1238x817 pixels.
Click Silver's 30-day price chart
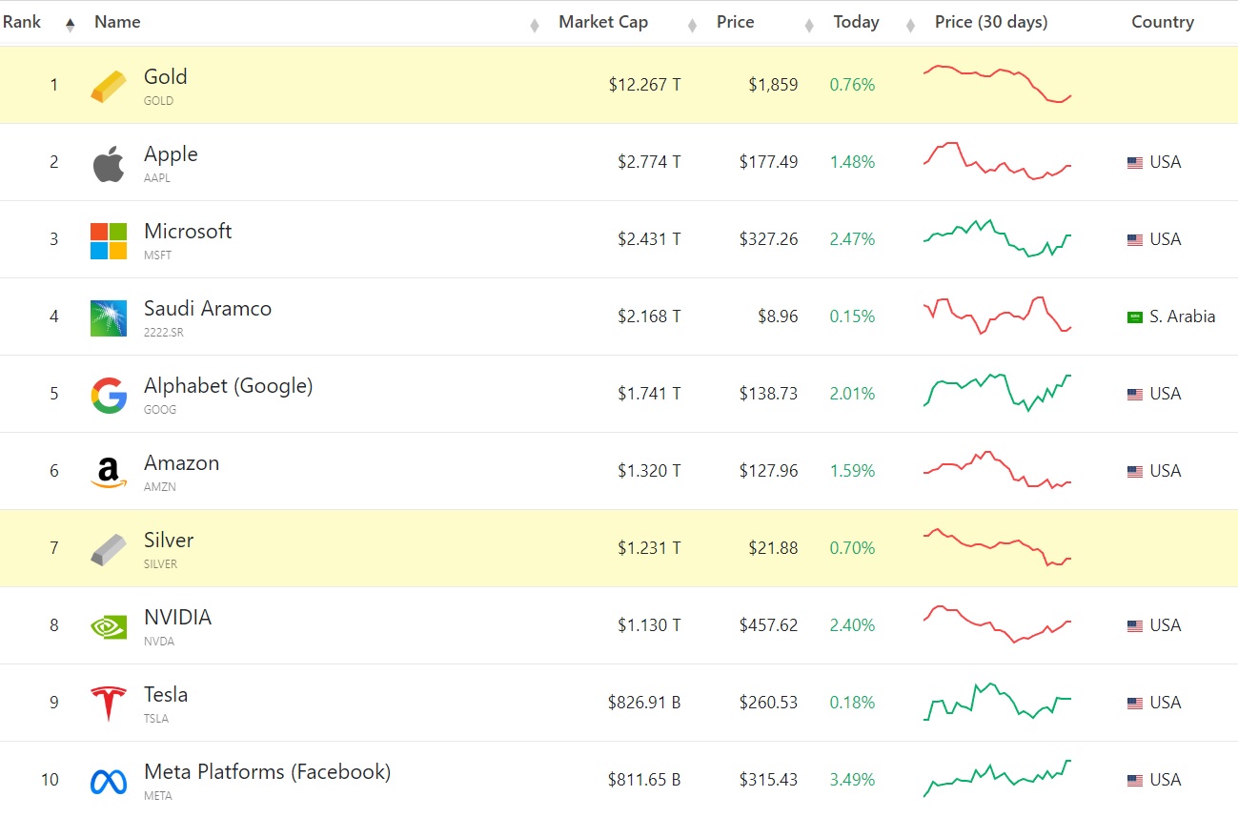coord(998,547)
